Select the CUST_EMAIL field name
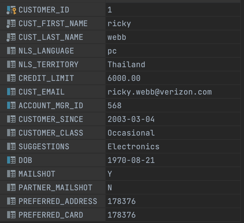 point(42,92)
